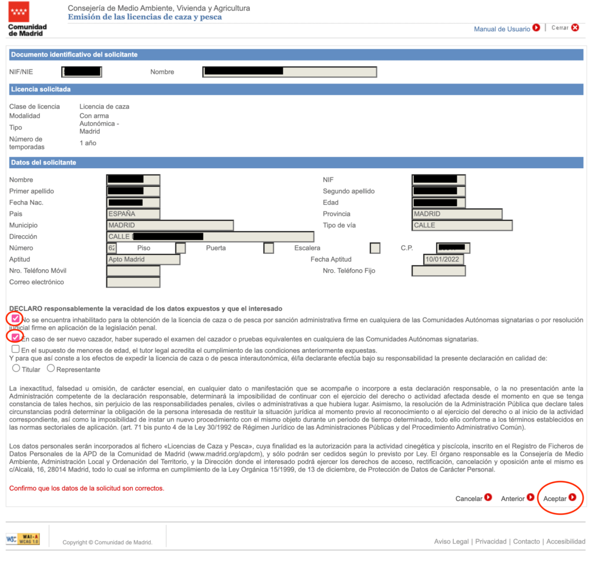Click the Municipio field showing MADRID
This screenshot has height=562, width=602.
[170, 225]
